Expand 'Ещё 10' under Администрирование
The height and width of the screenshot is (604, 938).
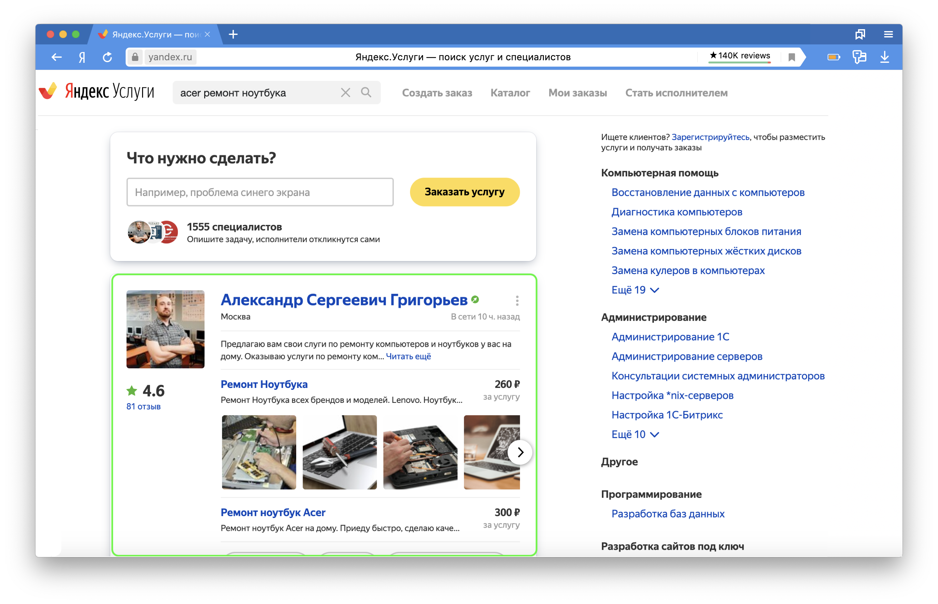coord(635,434)
